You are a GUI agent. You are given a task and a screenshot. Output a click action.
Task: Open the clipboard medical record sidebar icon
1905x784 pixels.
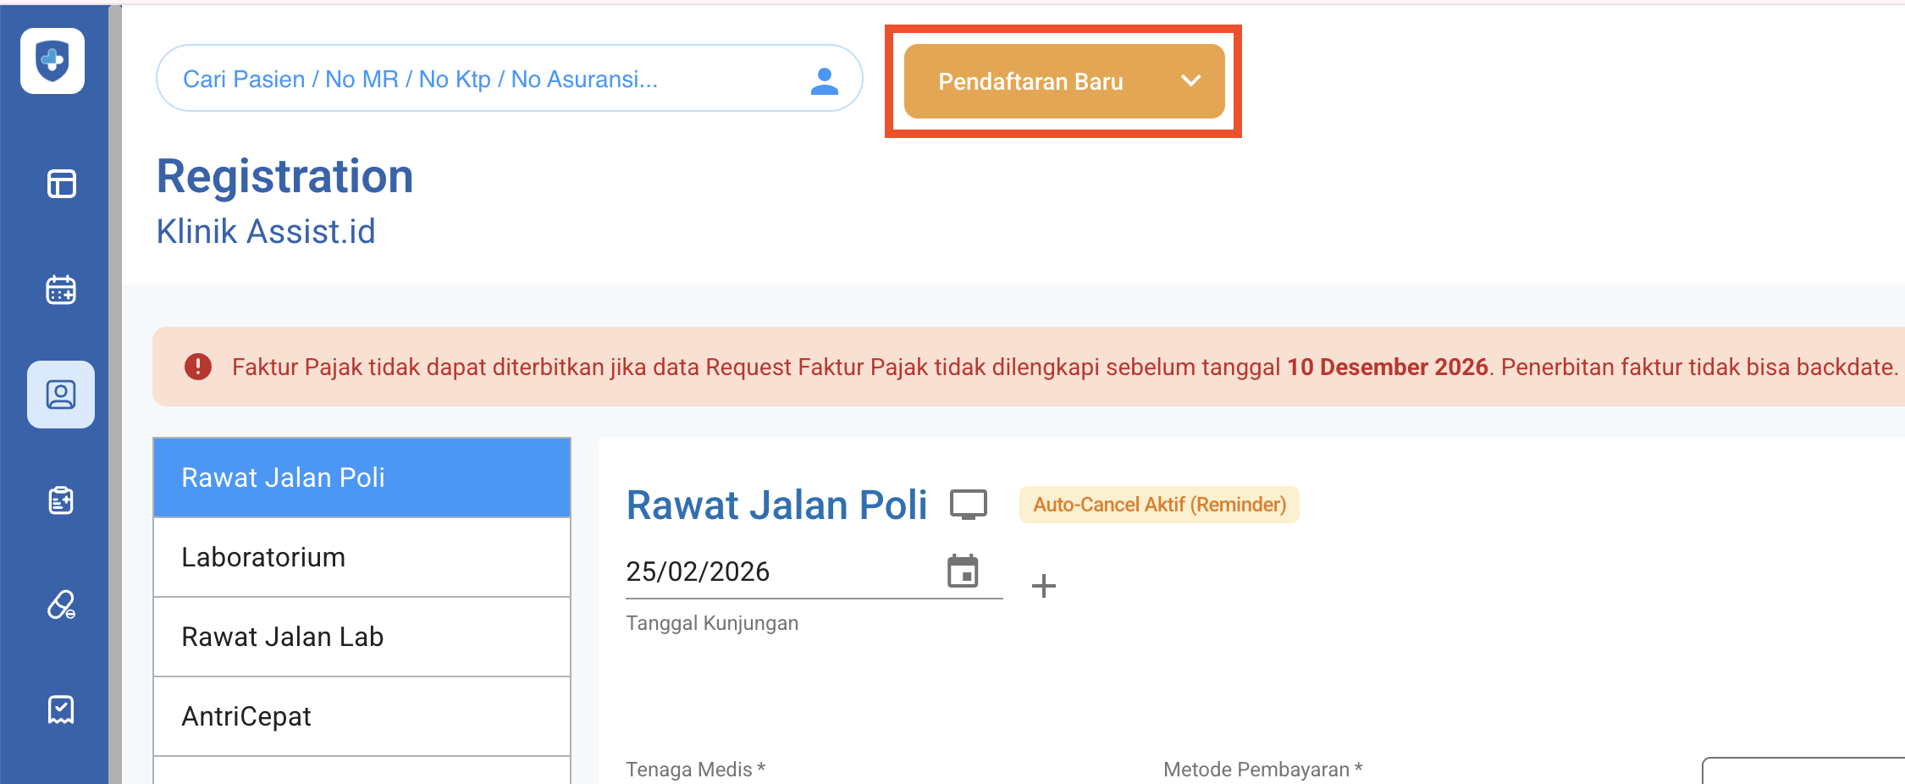(x=61, y=500)
